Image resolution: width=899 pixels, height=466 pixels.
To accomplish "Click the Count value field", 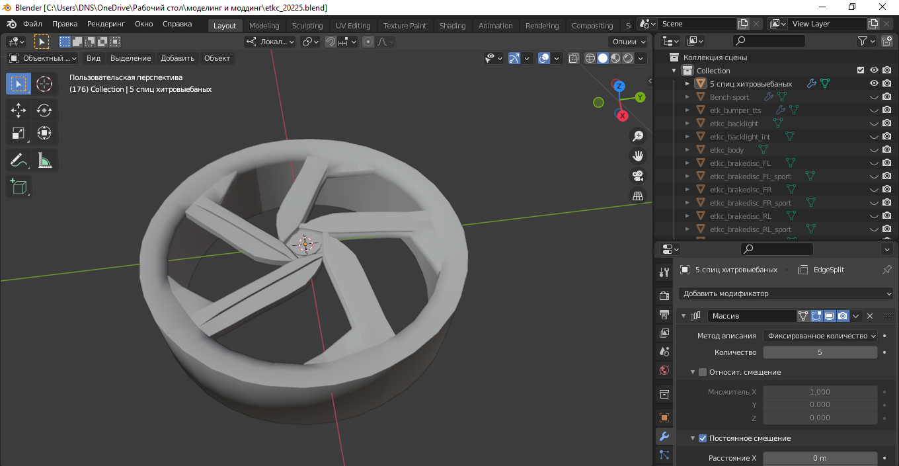I will pyautogui.click(x=820, y=352).
